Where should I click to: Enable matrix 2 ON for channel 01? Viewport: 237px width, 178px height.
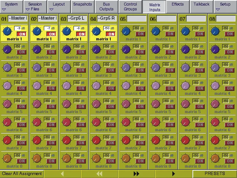(x=22, y=52)
